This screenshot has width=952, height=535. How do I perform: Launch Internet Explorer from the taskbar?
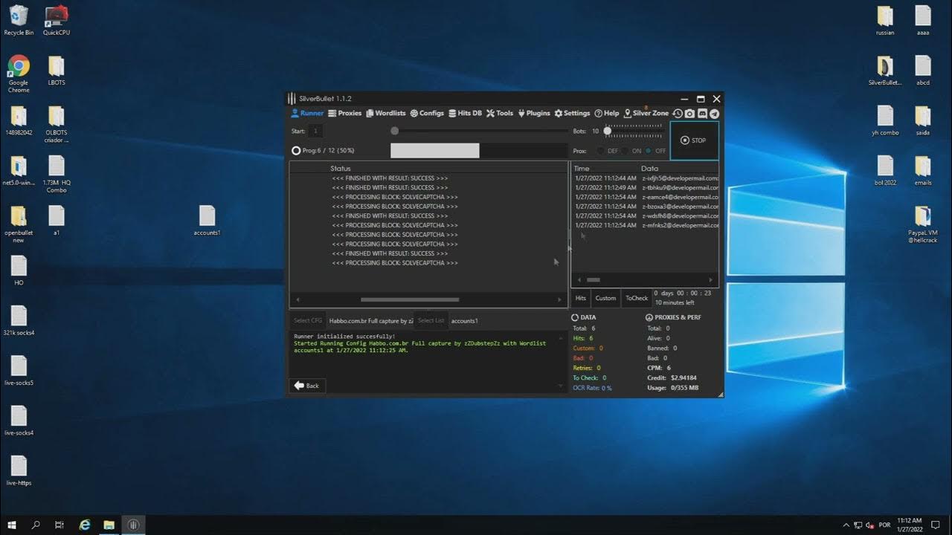[x=85, y=525]
